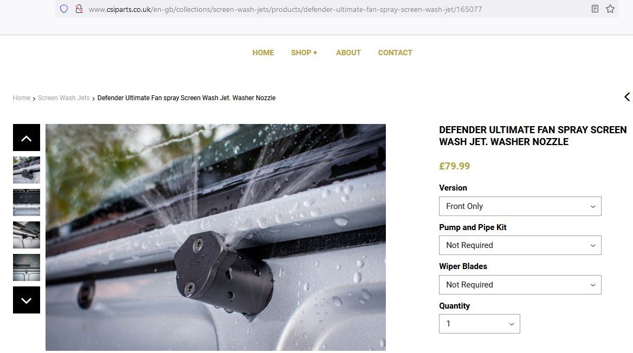This screenshot has width=633, height=353.
Task: Click the down arrow below thumbnails
Action: point(26,300)
